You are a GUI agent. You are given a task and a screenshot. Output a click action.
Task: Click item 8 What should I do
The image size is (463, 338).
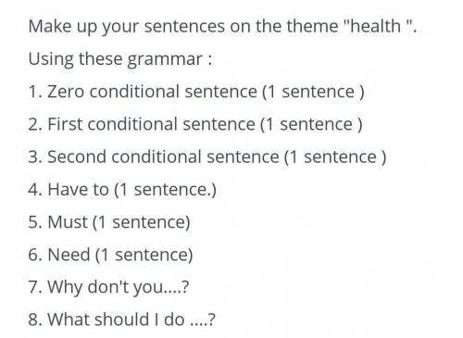click(121, 319)
